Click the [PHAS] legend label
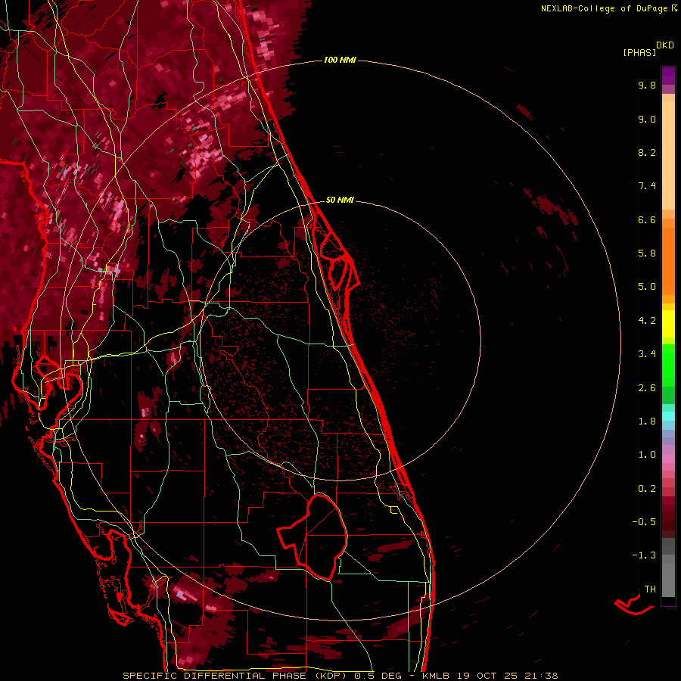Image resolution: width=681 pixels, height=681 pixels. 639,52
